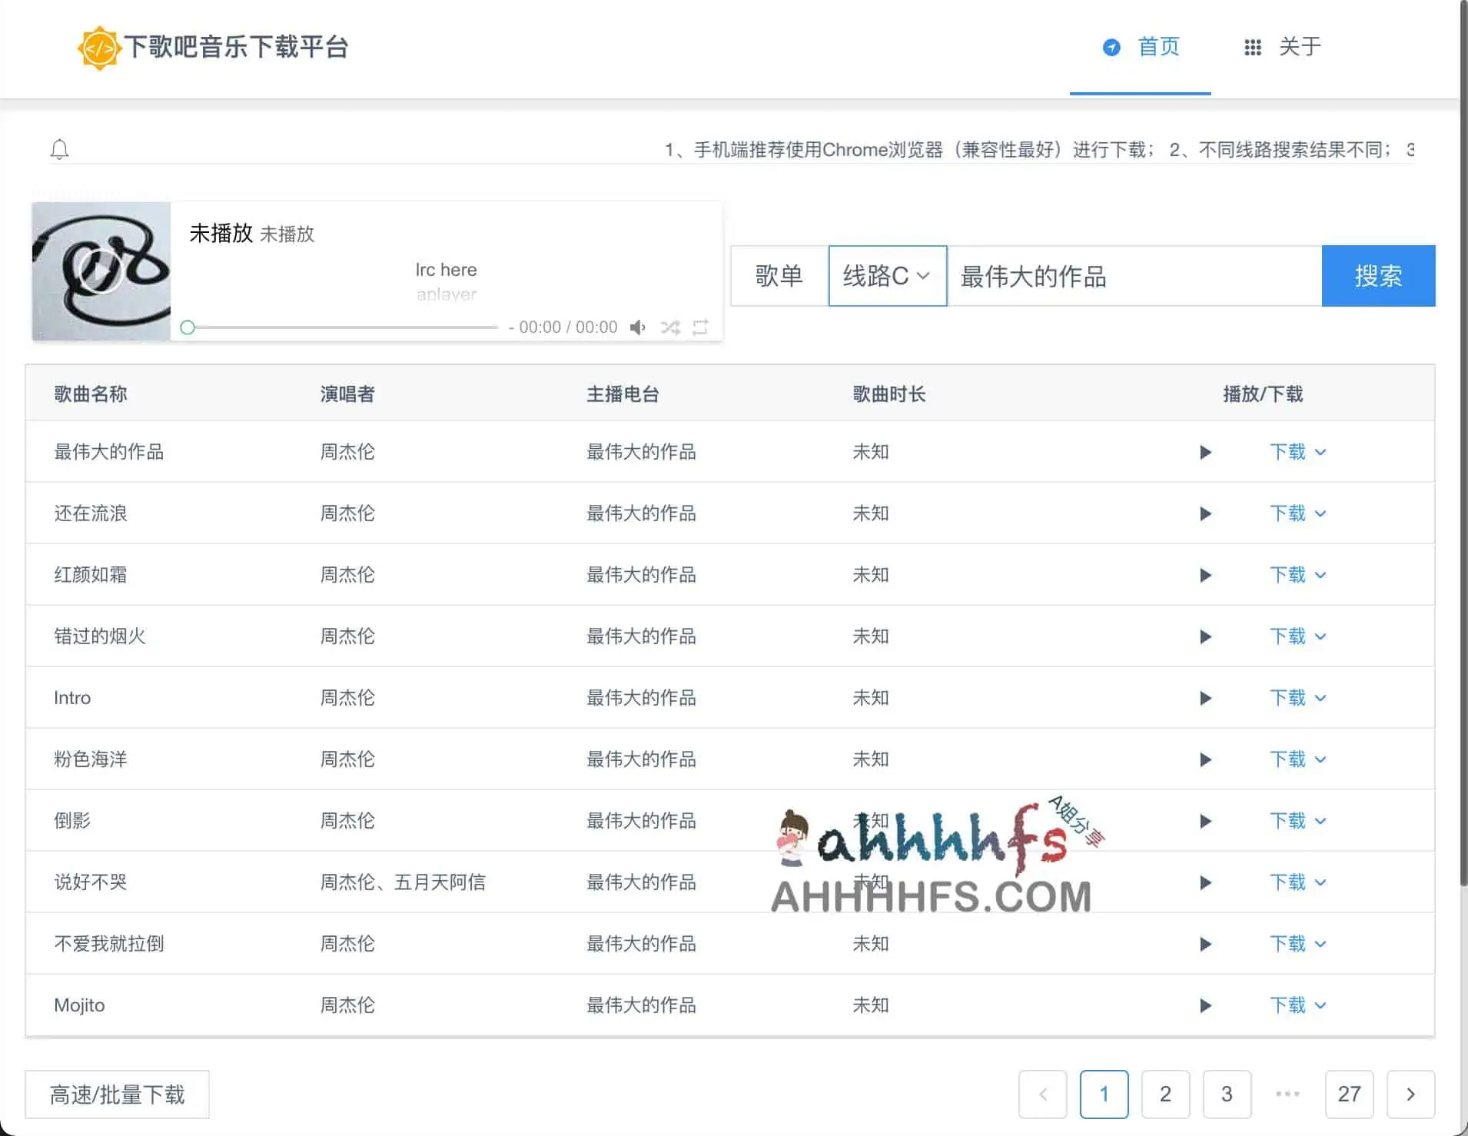Click the grid icon beside 关于

[x=1251, y=47]
